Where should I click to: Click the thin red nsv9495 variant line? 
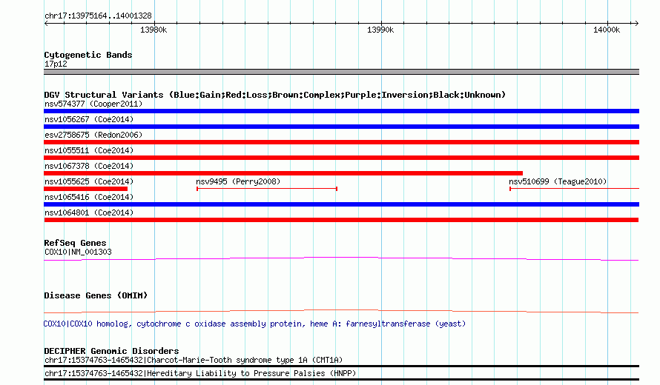267,189
